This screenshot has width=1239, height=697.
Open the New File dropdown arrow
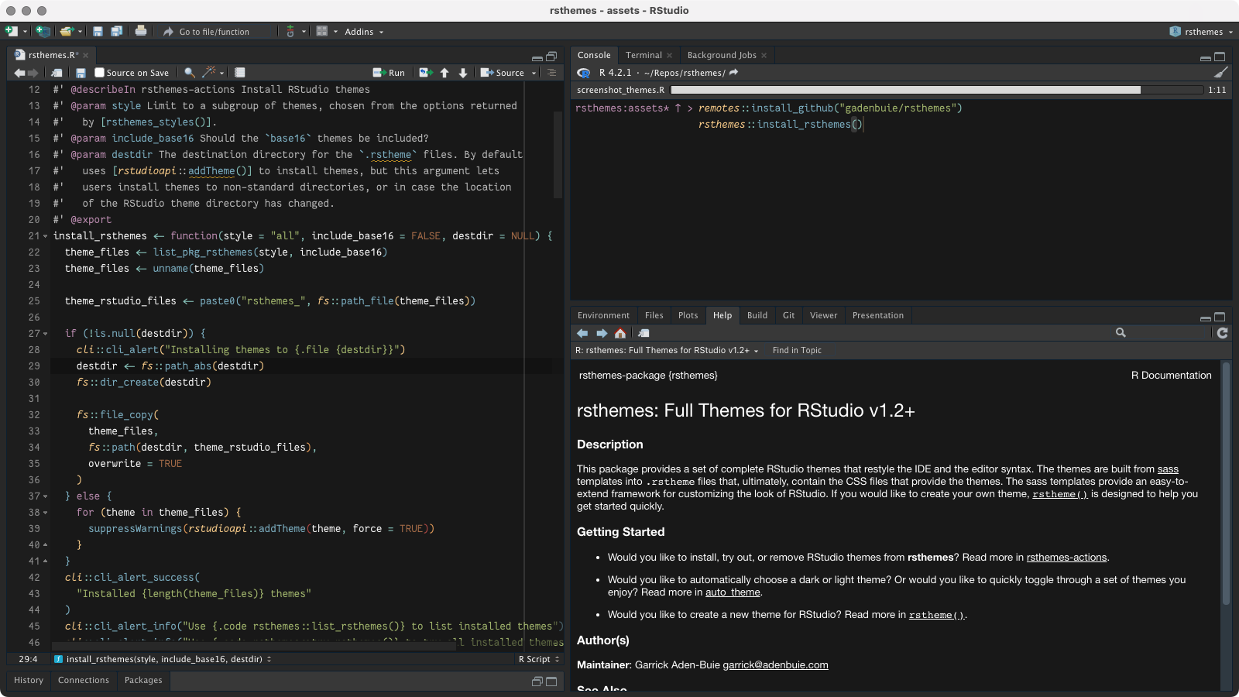pos(25,32)
